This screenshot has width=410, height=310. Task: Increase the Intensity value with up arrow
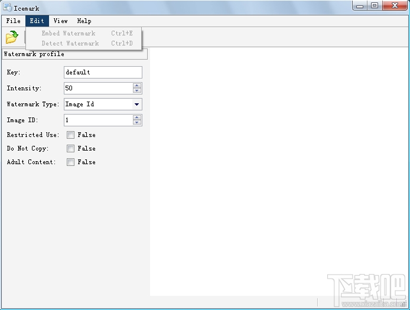(x=136, y=86)
